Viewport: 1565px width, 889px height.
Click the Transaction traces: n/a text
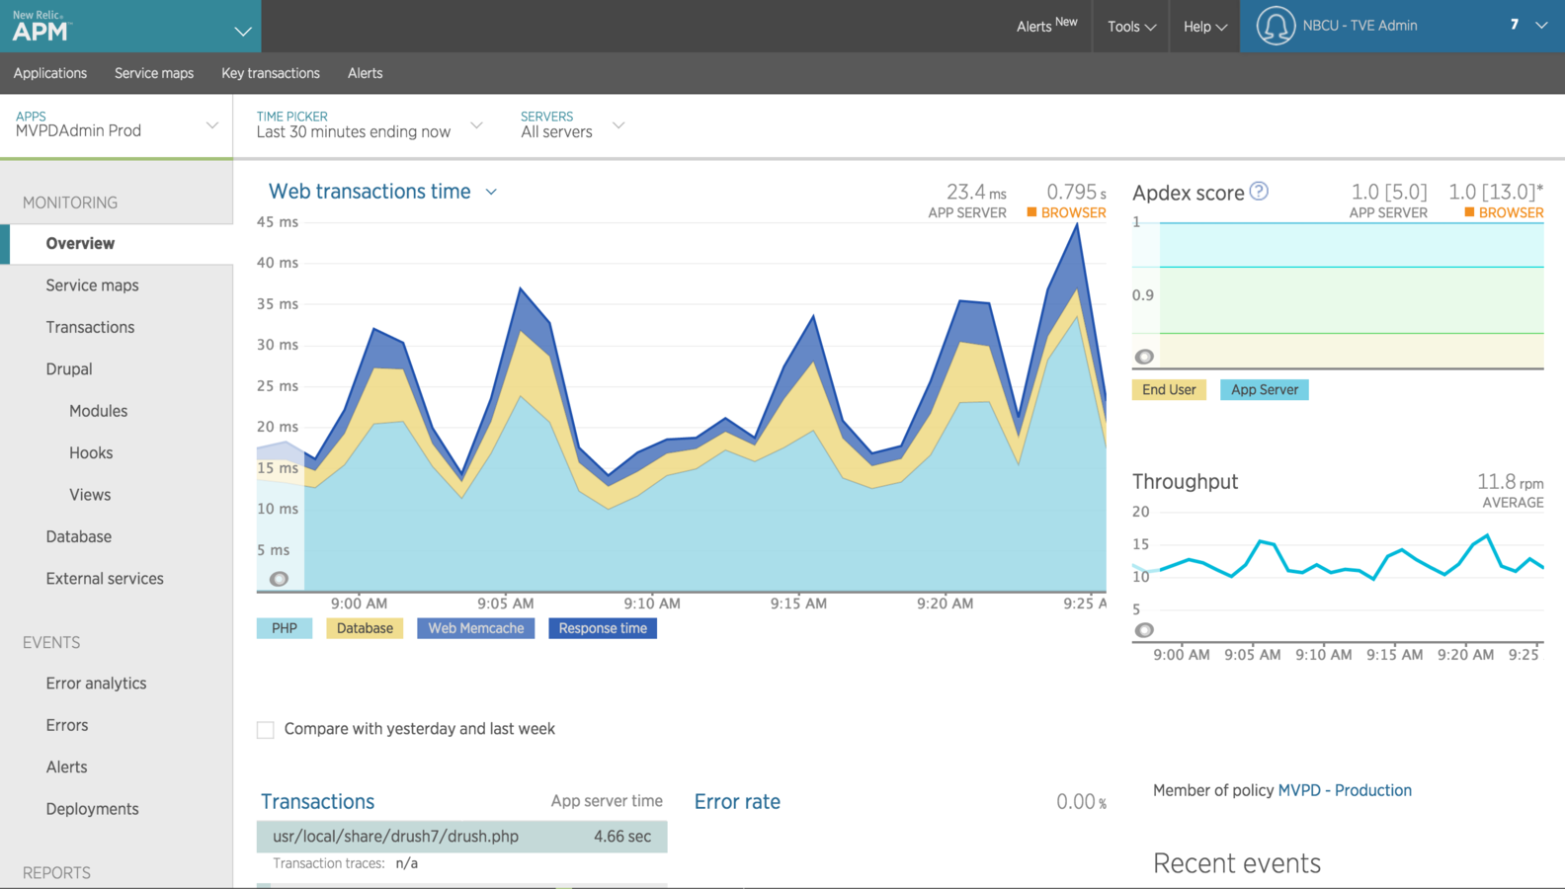345,863
